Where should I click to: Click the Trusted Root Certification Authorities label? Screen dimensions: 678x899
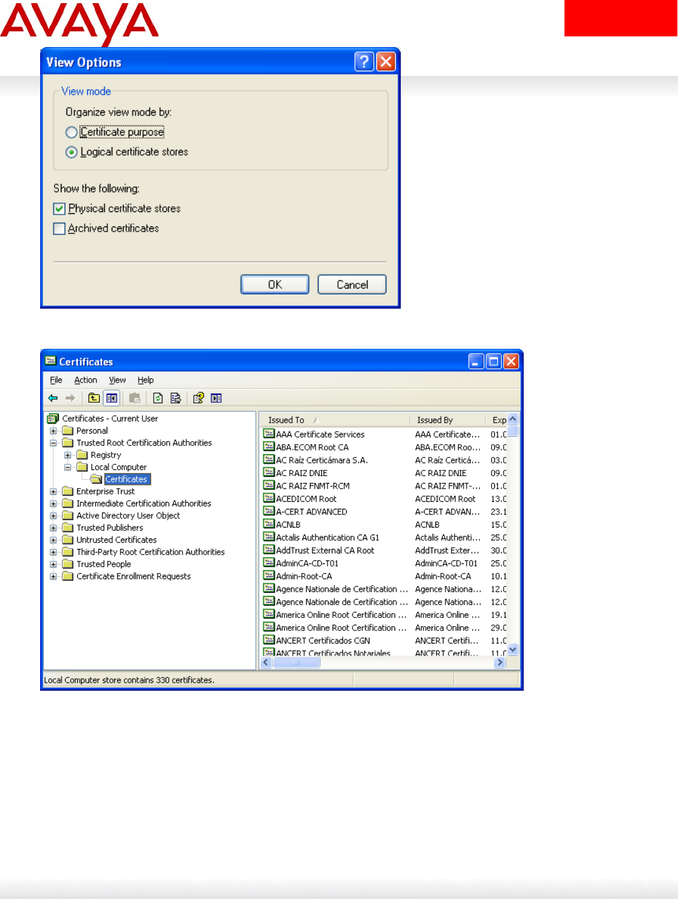point(144,443)
